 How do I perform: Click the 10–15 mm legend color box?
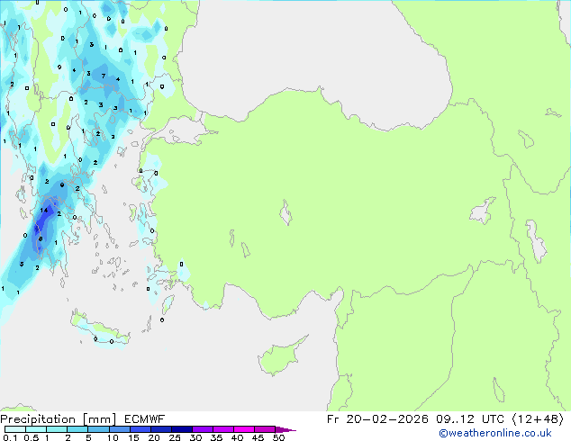[x=119, y=429]
